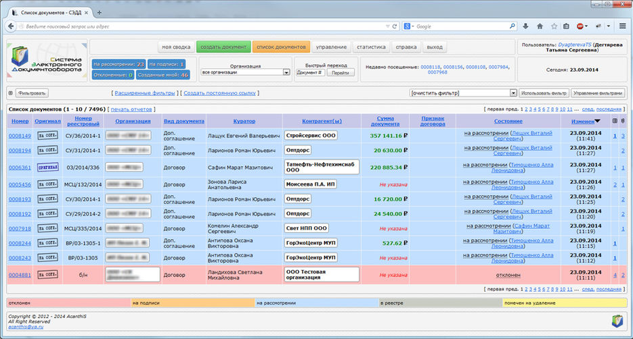Click the 'Отклоненные: 0' counter badge
The height and width of the screenshot is (339, 633).
click(x=112, y=75)
